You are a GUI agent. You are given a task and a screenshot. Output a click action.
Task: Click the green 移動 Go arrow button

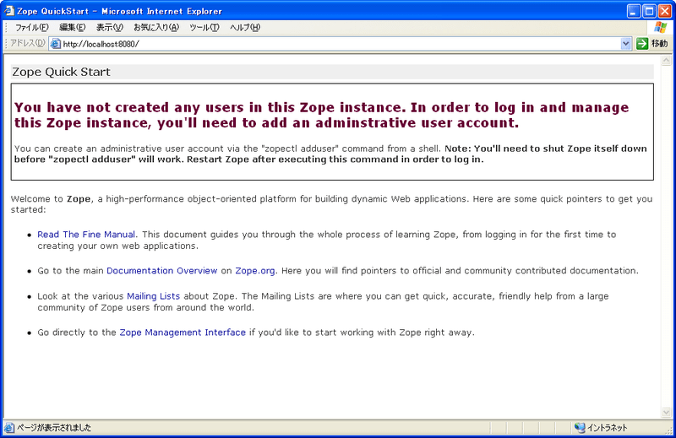coord(642,44)
